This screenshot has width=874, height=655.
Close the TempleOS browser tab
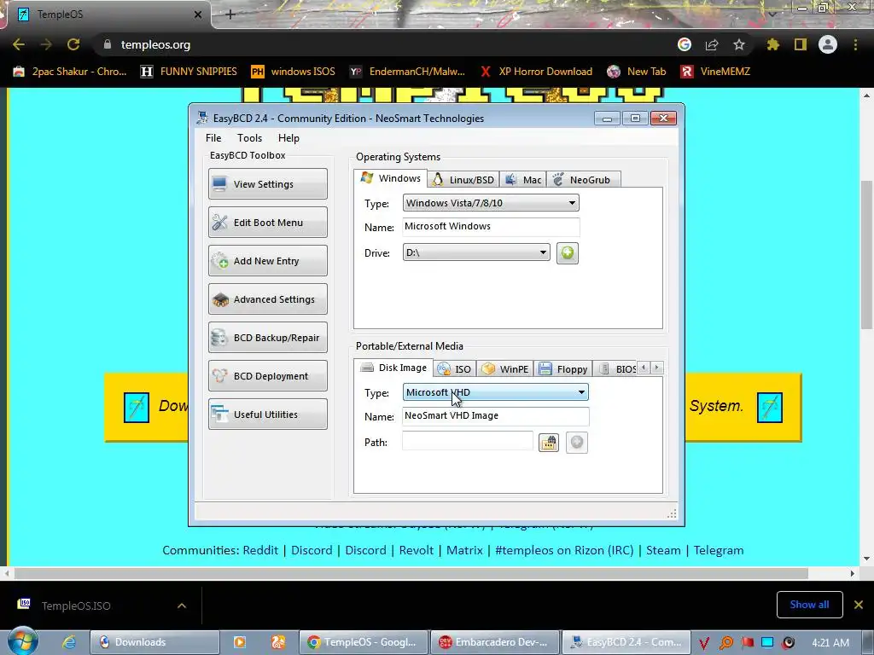[197, 14]
